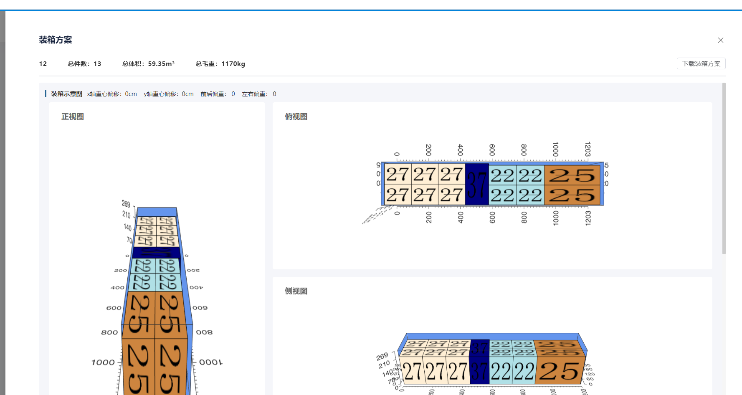The height and width of the screenshot is (395, 742).
Task: Click the 左右偏重 indicator text
Action: tap(258, 94)
